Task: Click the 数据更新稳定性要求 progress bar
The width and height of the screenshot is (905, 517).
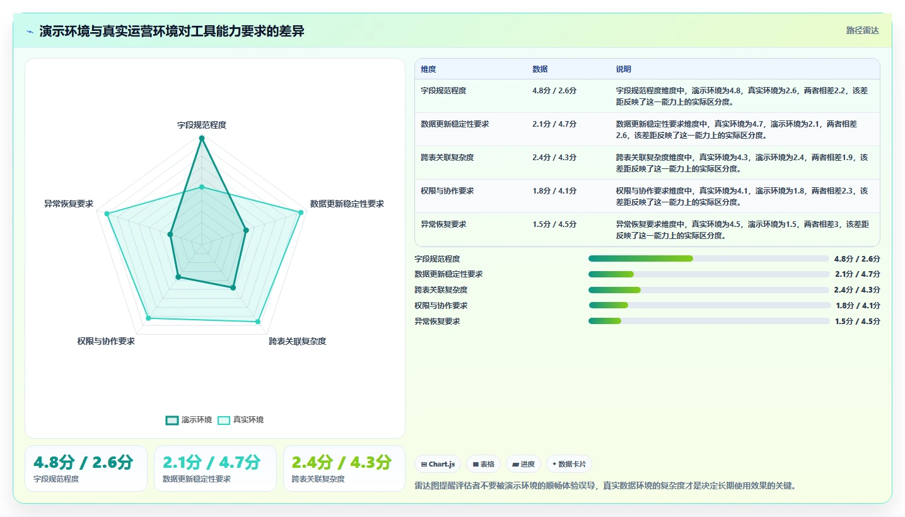Action: [x=709, y=274]
